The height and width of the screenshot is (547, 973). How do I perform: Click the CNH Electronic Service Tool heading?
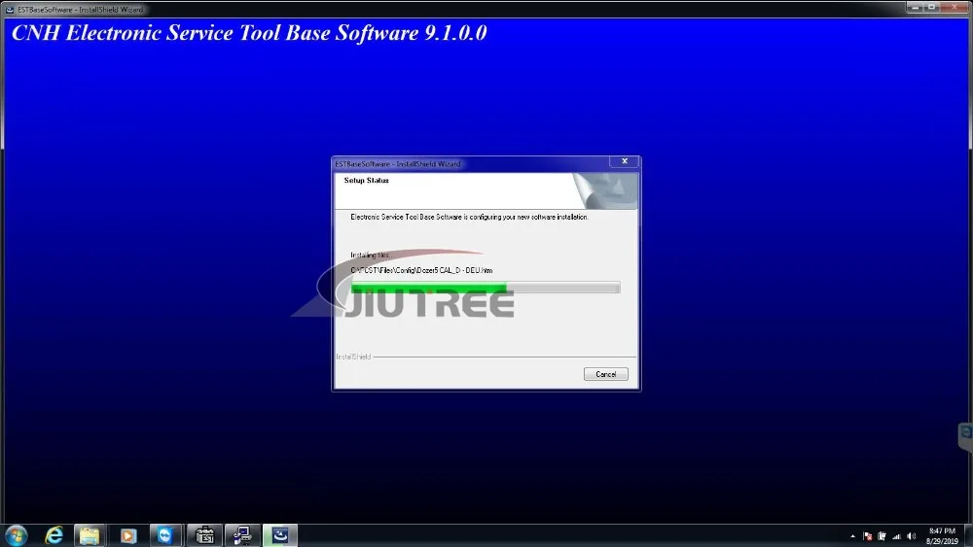coord(249,33)
